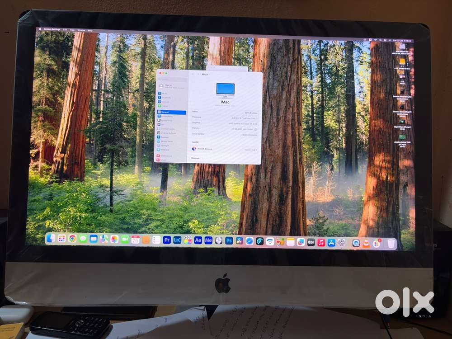The height and width of the screenshot is (339, 452).
Task: Open the Edit menu in the menu bar
Action: pyautogui.click(x=65, y=30)
